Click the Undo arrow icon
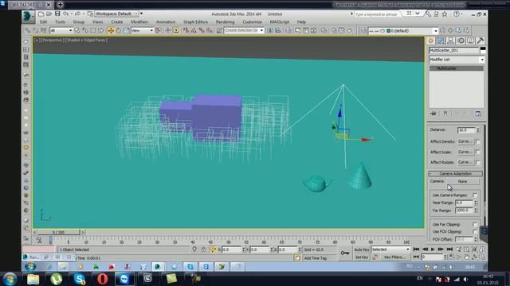Image resolution: width=510 pixels, height=286 pixels. (65, 14)
